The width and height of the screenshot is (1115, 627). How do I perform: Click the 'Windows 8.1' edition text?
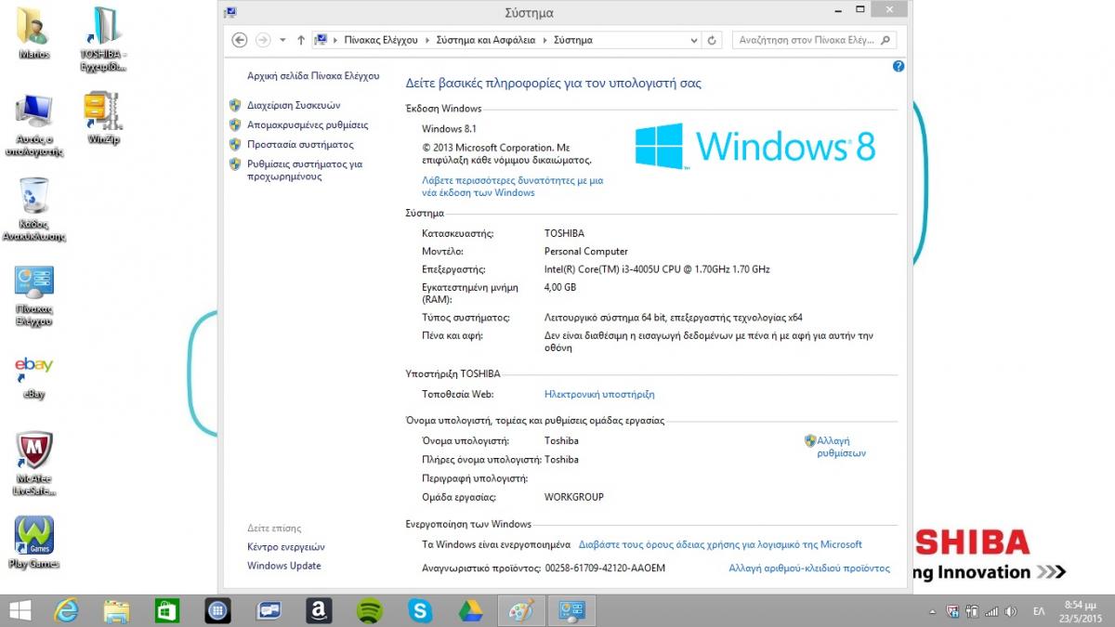[x=449, y=128]
